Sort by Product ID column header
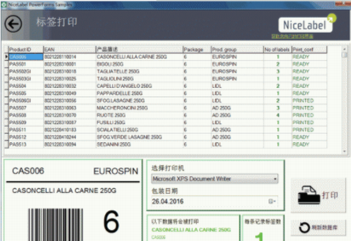This screenshot has height=241, width=351. (26, 50)
